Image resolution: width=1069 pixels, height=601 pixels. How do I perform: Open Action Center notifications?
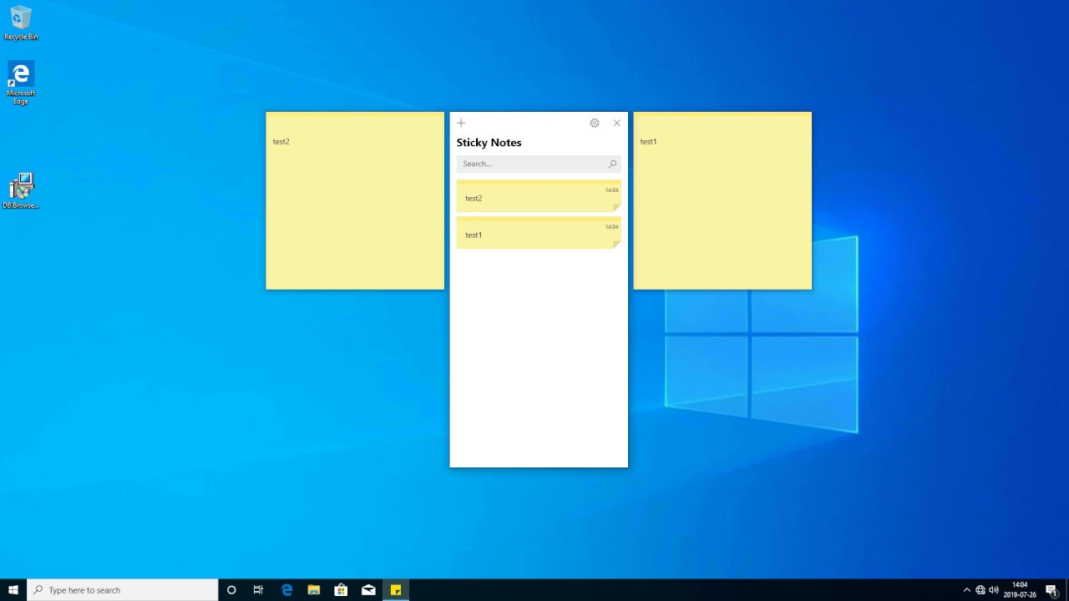[x=1051, y=590]
